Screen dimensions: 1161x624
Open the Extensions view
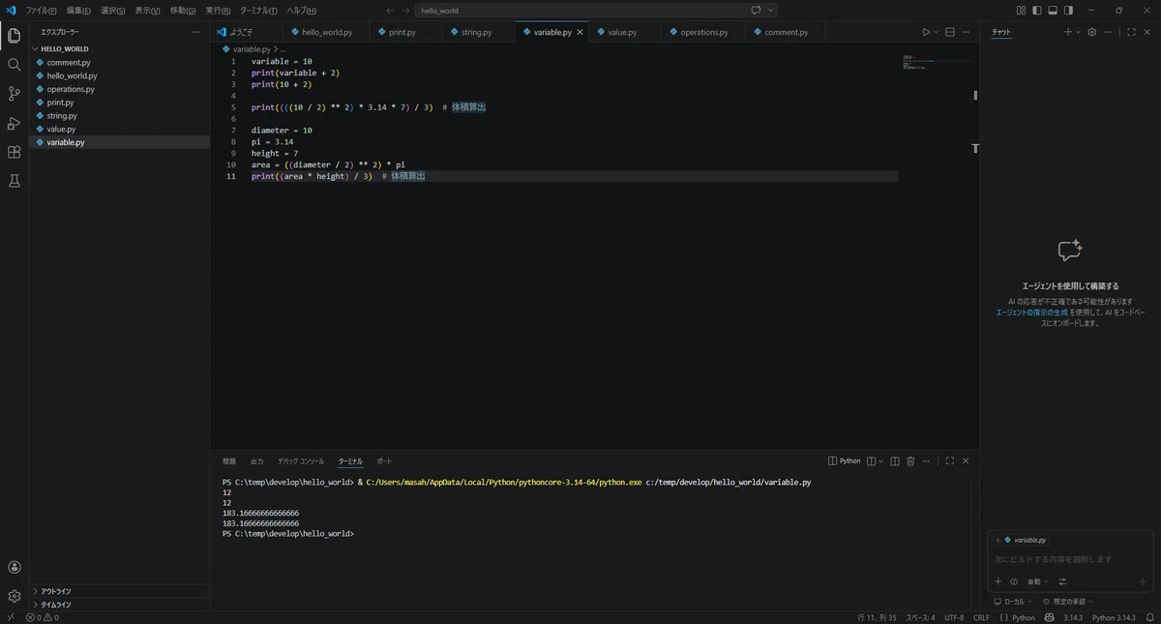coord(14,152)
